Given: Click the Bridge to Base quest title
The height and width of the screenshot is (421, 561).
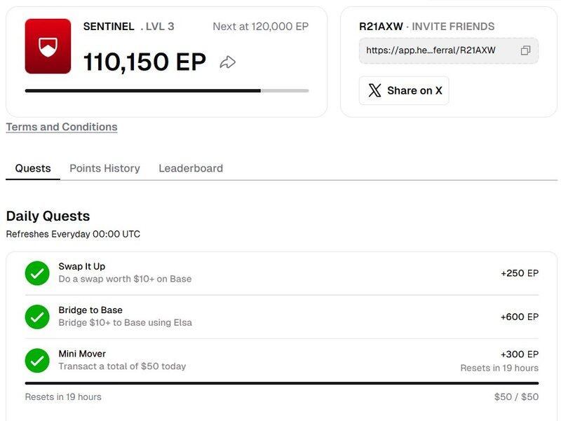Looking at the screenshot, I should (x=90, y=310).
